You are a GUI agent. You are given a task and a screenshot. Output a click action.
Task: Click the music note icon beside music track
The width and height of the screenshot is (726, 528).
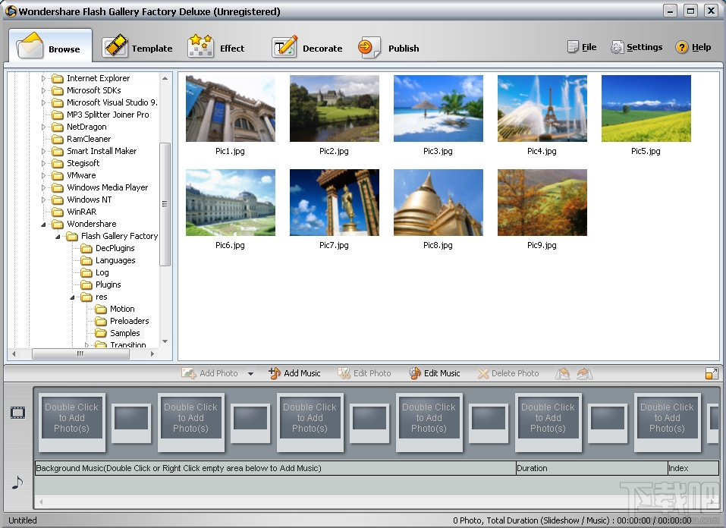coord(17,482)
